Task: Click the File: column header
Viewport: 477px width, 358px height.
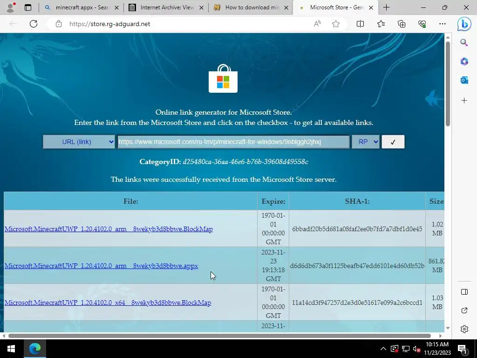Action: pos(131,201)
